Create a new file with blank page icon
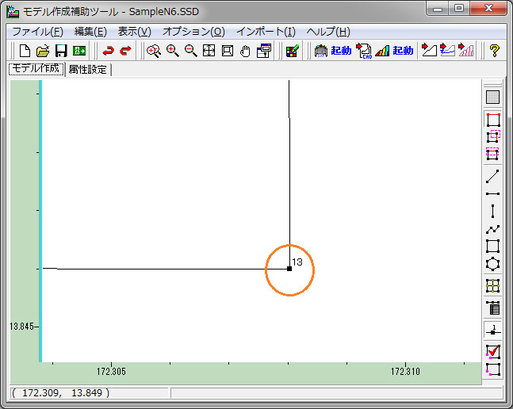Viewport: 513px width, 409px height. (25, 51)
